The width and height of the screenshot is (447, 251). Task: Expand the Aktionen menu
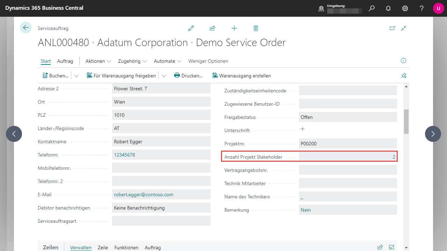tap(98, 61)
